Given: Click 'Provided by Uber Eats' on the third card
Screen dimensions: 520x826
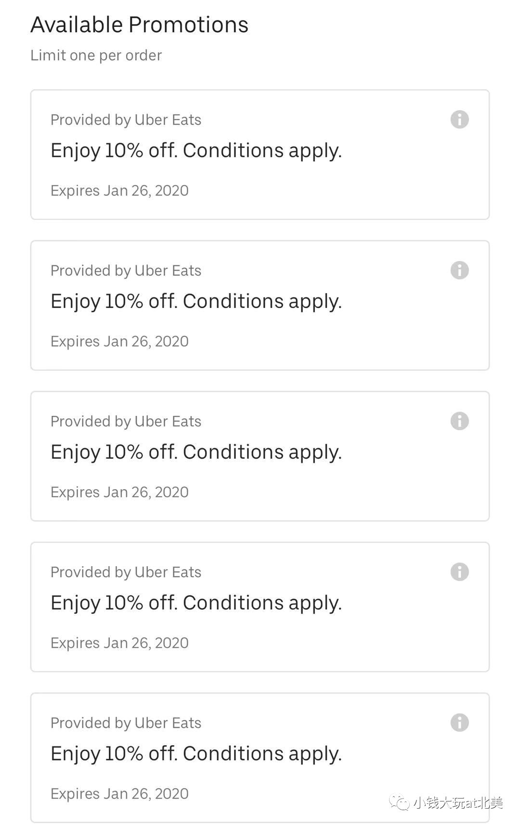Looking at the screenshot, I should [126, 421].
